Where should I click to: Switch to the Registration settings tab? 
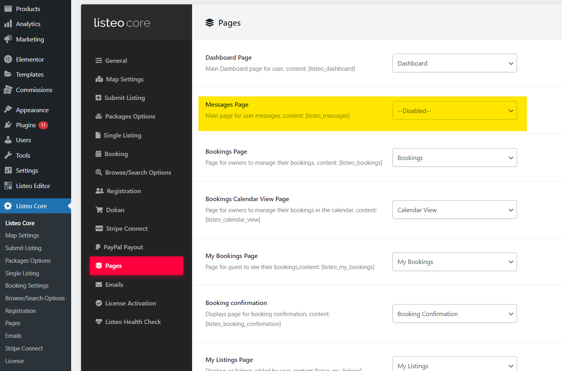[123, 191]
